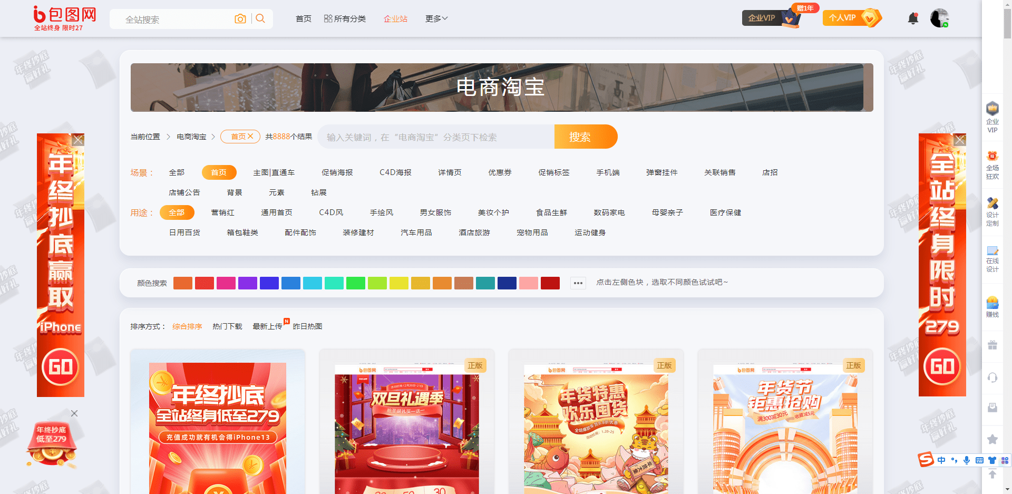Pick the purple color swatch
Image resolution: width=1012 pixels, height=494 pixels.
pyautogui.click(x=247, y=283)
